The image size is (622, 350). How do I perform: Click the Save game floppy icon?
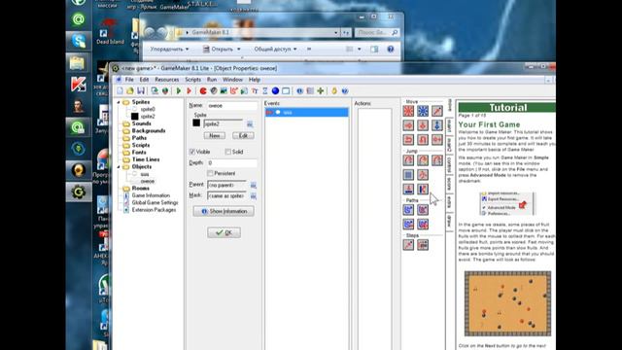pos(140,90)
